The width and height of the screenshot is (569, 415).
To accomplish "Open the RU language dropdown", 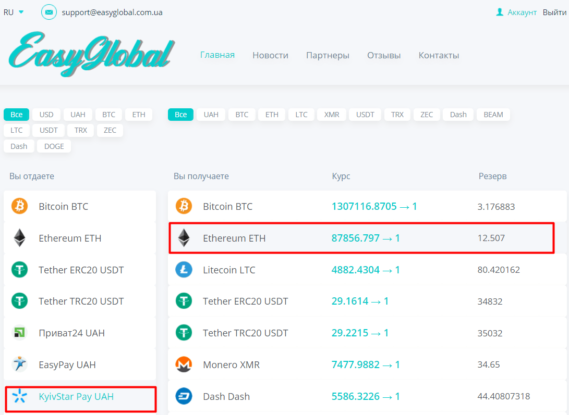I will [x=14, y=12].
